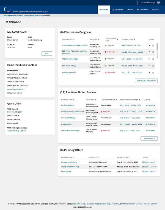
Task: Open the Tracking tab
Action: click(155, 10)
